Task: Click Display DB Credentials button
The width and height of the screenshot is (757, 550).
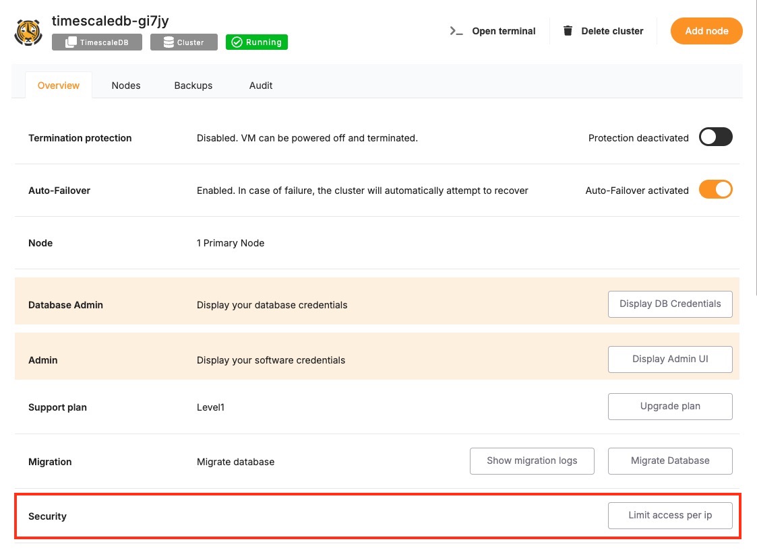Action: [x=670, y=304]
